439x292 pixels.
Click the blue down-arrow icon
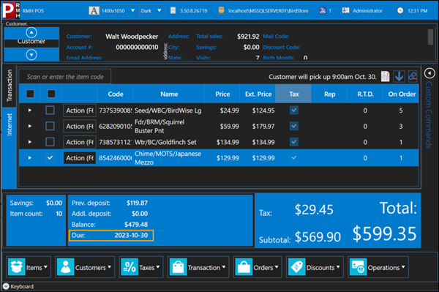(x=399, y=76)
